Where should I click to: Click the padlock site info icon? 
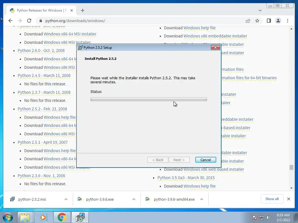tap(40, 21)
